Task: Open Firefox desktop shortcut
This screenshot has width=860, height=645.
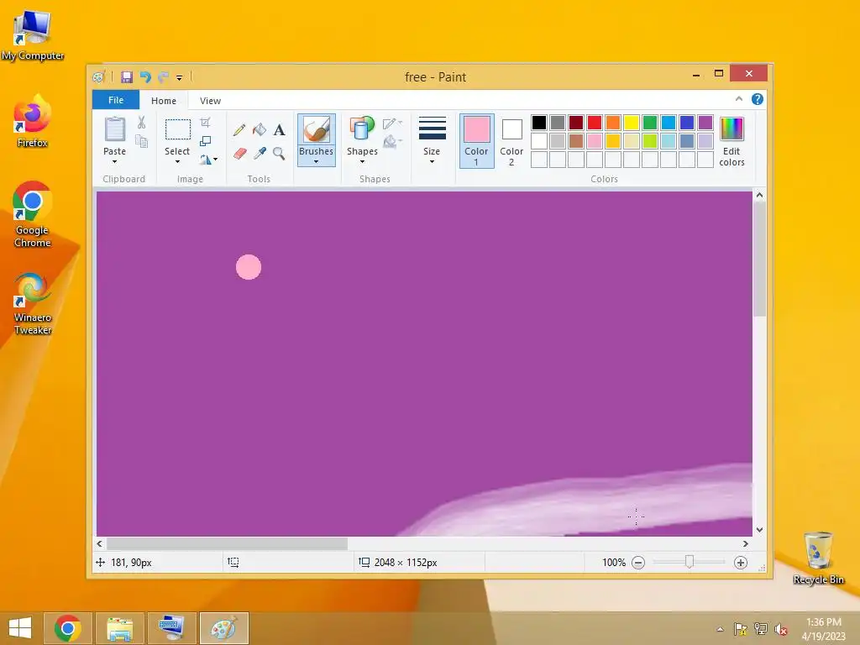Action: [33, 122]
